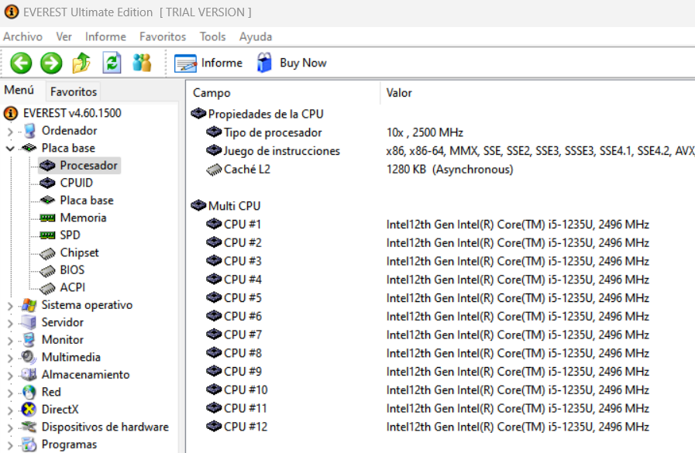This screenshot has width=695, height=453.
Task: Open the Favoritos menu
Action: tap(163, 36)
